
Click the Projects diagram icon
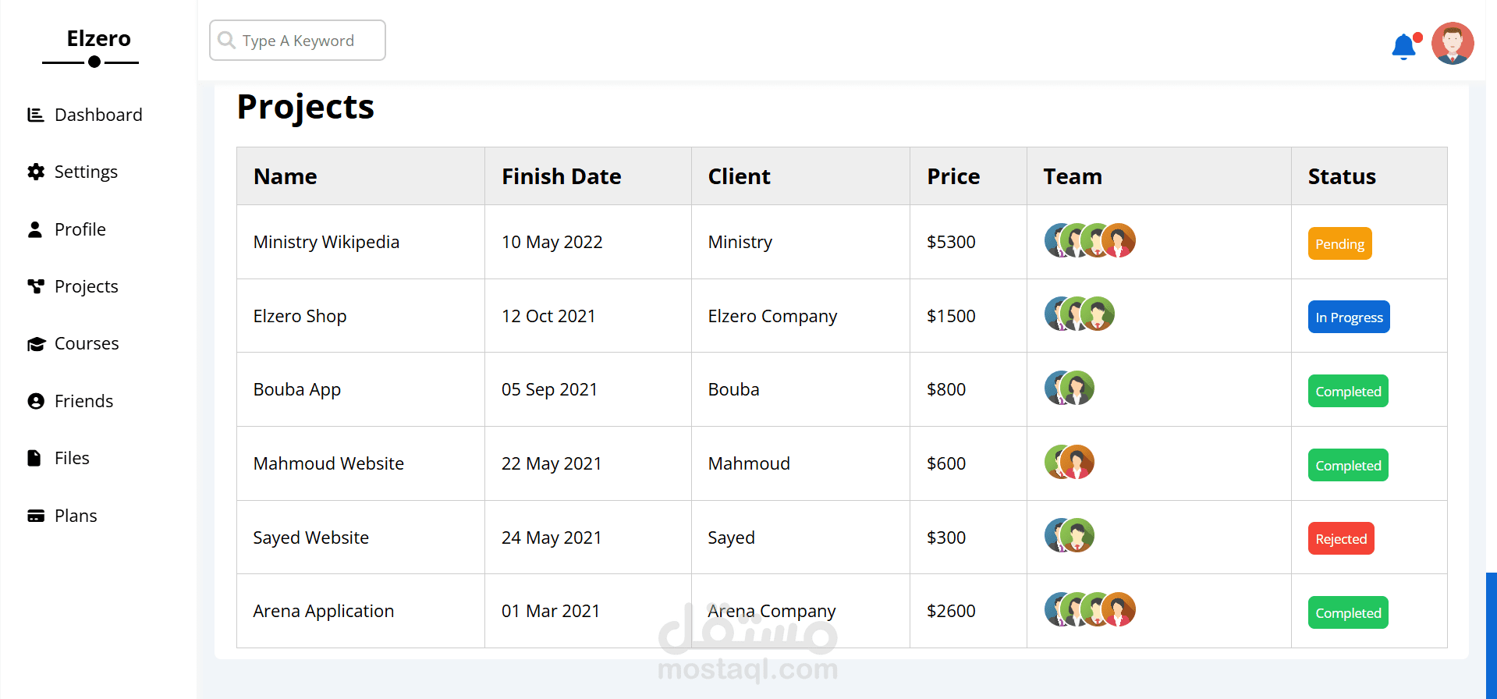click(x=36, y=286)
